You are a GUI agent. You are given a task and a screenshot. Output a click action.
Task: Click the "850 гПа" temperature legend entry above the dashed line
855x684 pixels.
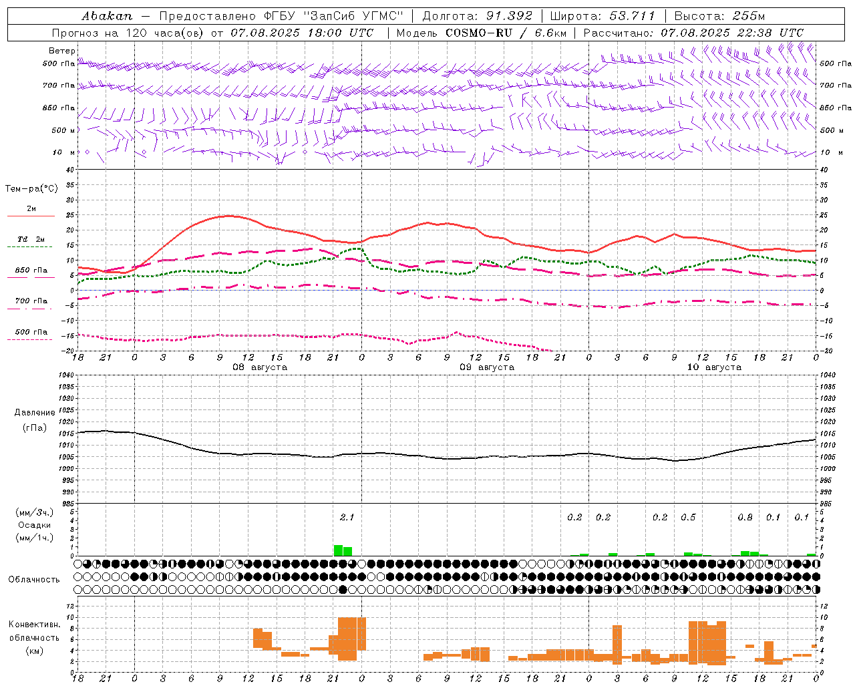pos(31,271)
